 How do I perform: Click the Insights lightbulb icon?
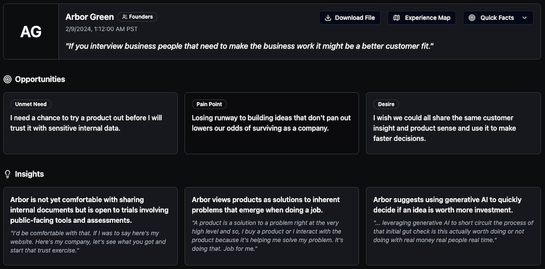(7, 174)
